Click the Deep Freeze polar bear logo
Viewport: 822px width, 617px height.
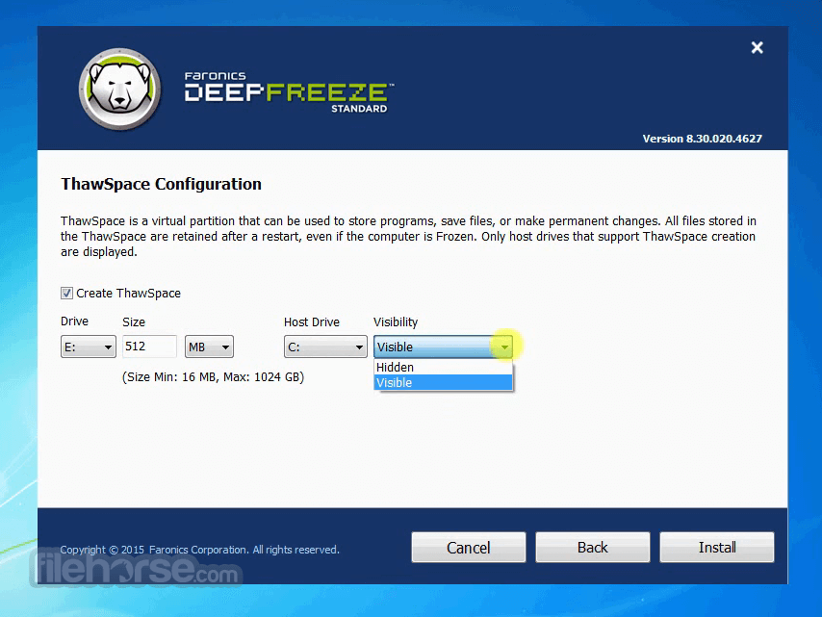119,90
